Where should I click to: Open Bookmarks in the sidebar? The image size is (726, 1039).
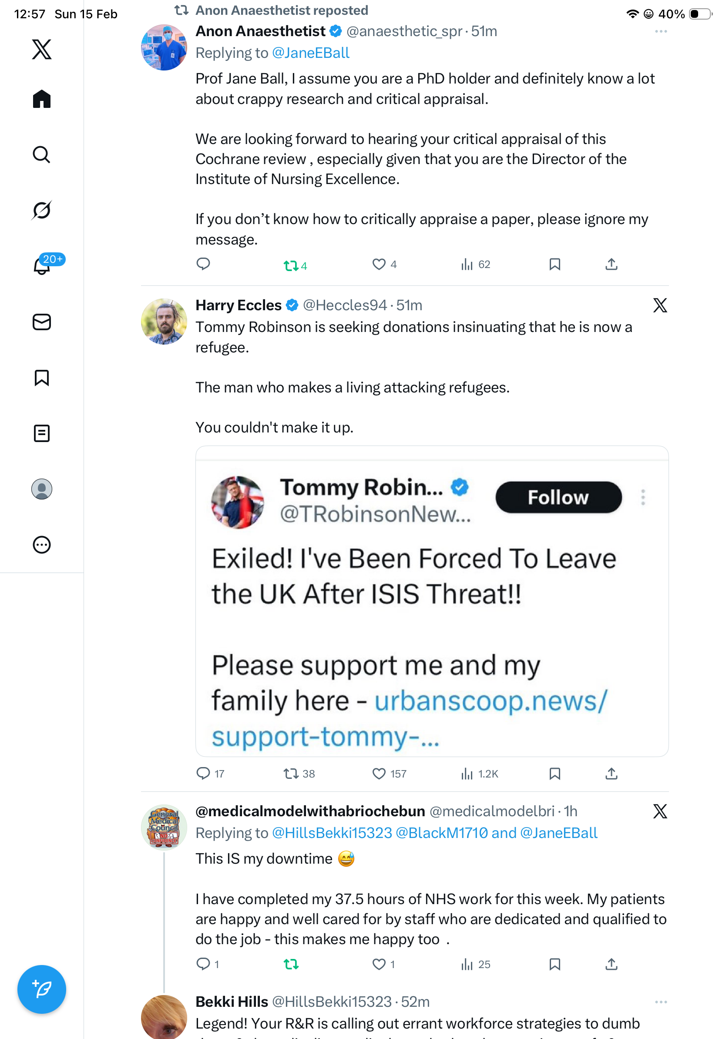42,378
